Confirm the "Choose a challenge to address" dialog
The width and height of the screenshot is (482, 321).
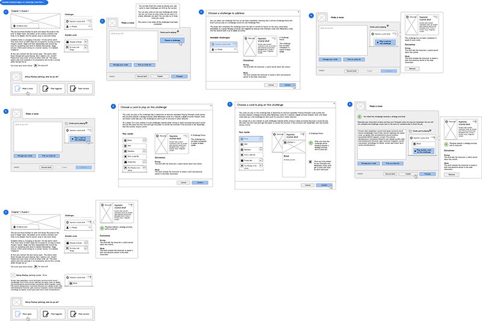tap(288, 85)
